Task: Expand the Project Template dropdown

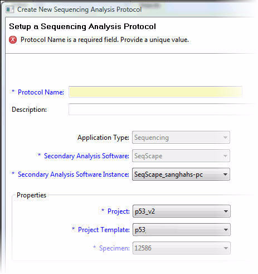Action: point(182,230)
